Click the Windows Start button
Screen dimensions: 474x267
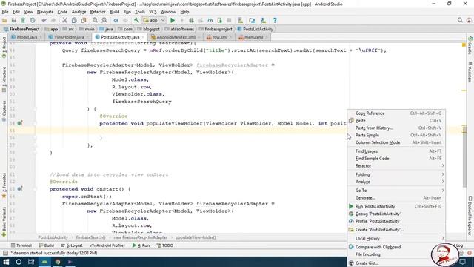(6, 262)
